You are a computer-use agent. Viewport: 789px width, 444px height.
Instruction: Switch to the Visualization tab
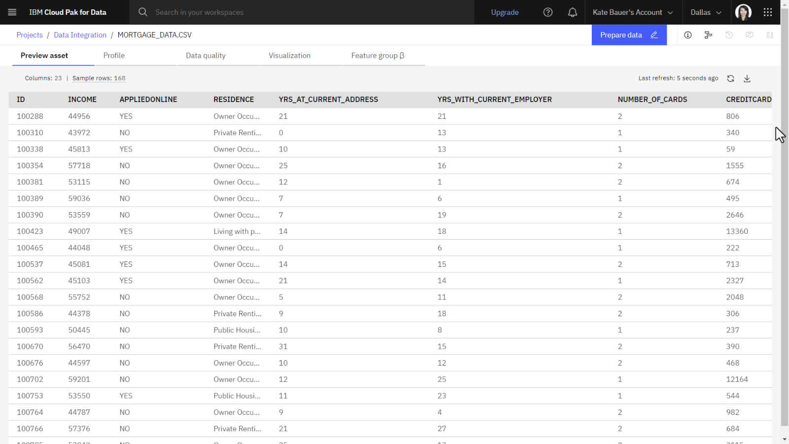coord(301,56)
